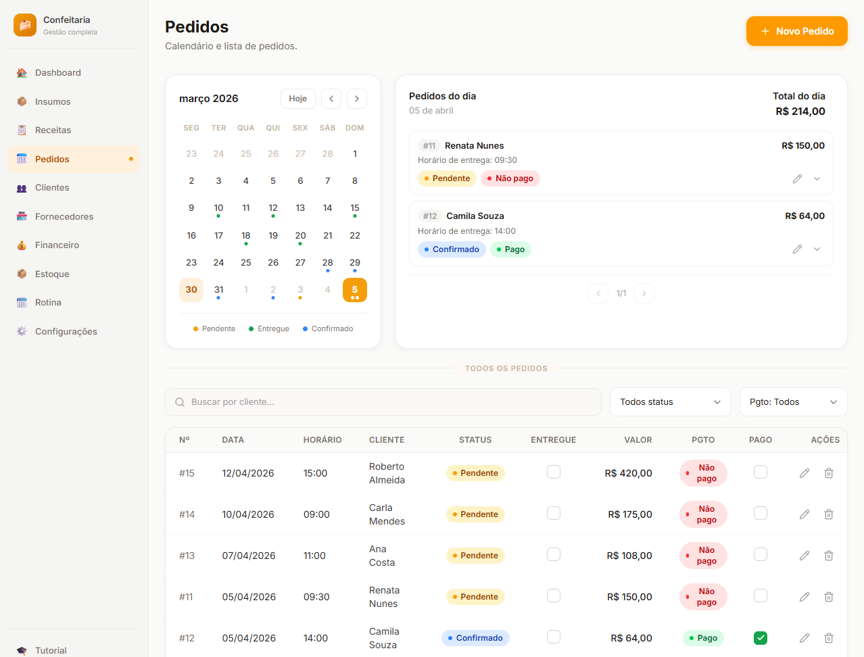Go to previous month in calendar
The image size is (864, 657).
point(331,99)
